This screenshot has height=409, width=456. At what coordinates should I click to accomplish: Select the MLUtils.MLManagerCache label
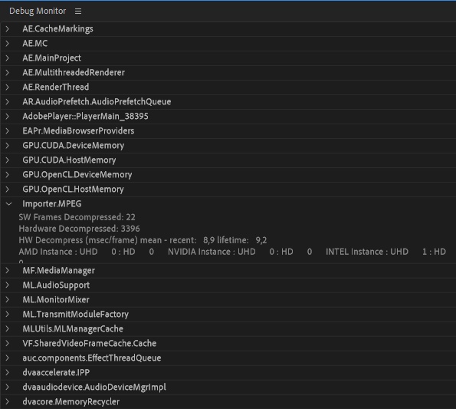pyautogui.click(x=73, y=328)
